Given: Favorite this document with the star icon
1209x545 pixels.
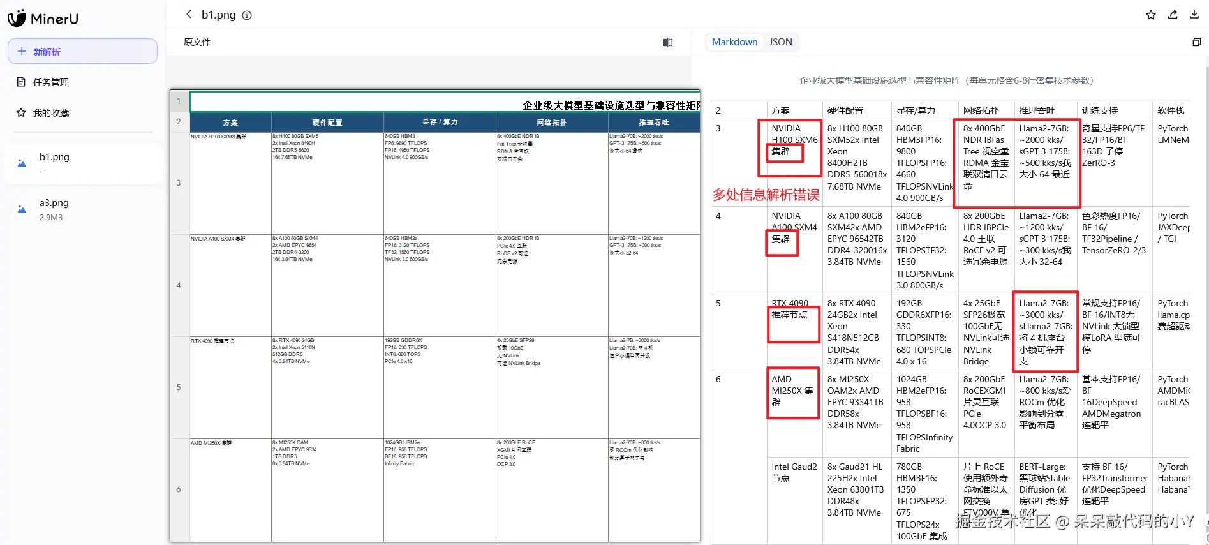Looking at the screenshot, I should (x=1151, y=15).
